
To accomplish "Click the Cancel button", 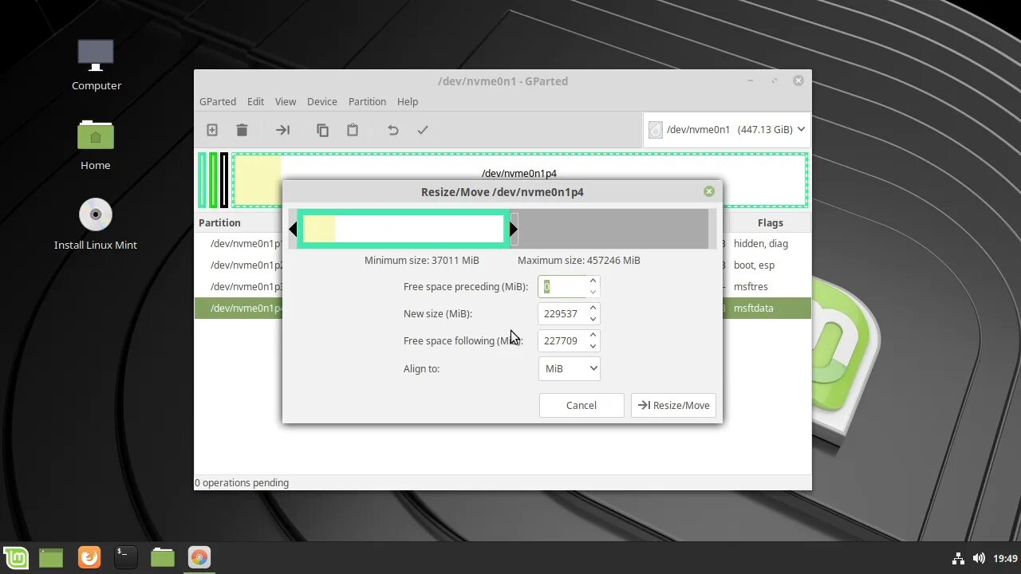I will pos(581,405).
